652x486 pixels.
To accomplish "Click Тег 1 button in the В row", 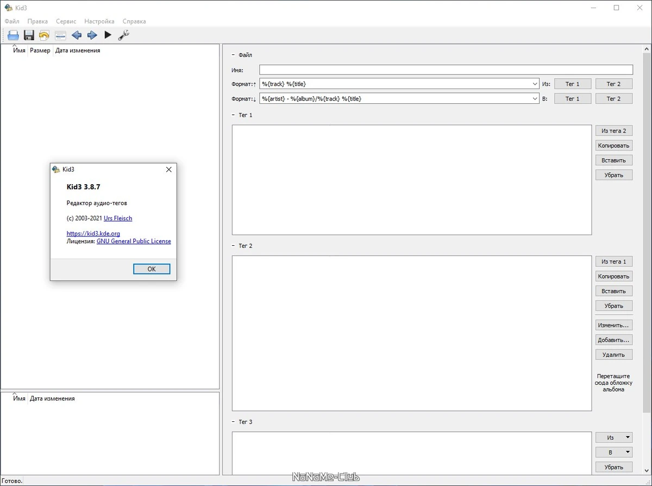I will click(573, 98).
